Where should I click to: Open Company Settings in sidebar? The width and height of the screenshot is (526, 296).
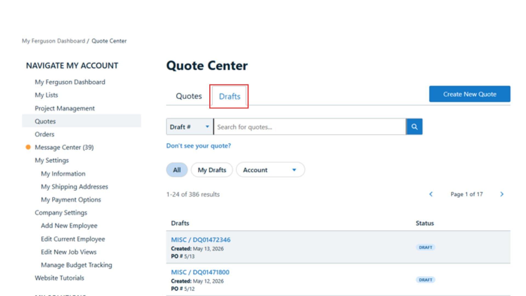(x=61, y=213)
